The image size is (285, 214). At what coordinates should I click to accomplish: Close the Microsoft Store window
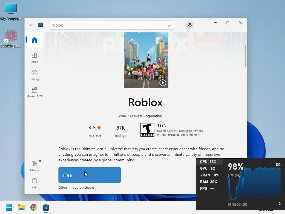[x=241, y=23]
